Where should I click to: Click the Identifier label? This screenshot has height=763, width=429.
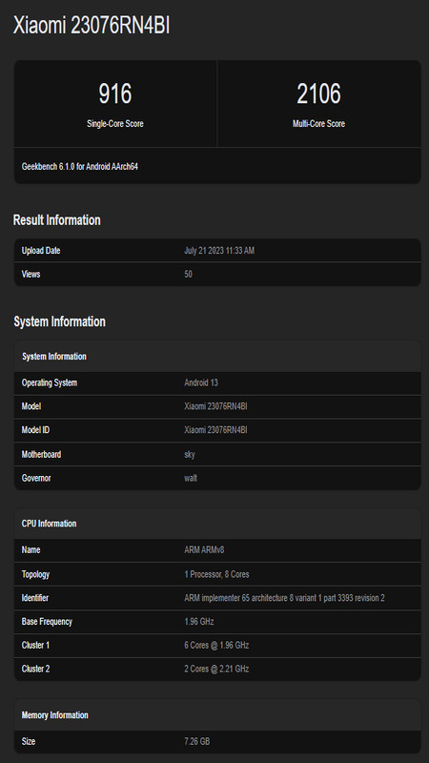(34, 598)
